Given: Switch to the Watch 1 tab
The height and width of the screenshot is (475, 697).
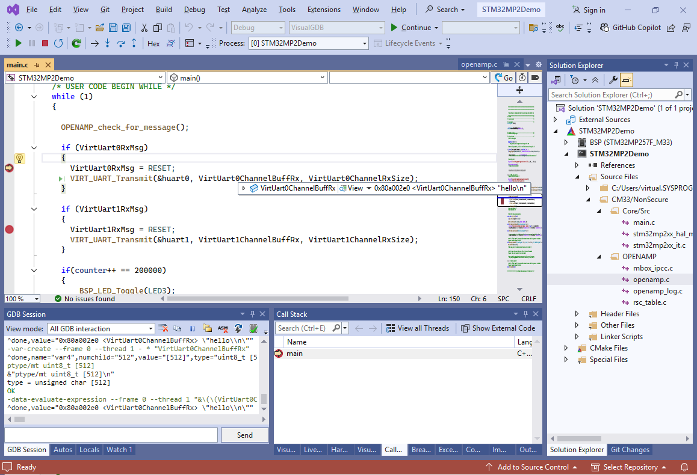Looking at the screenshot, I should click(119, 450).
